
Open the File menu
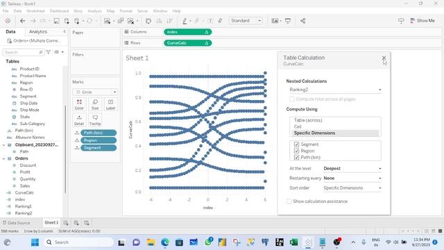click(x=6, y=11)
